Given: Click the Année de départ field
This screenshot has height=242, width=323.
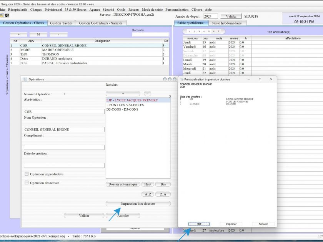Looking at the screenshot, I should (211, 16).
